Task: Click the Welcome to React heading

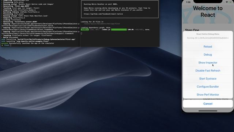Action: point(208,11)
